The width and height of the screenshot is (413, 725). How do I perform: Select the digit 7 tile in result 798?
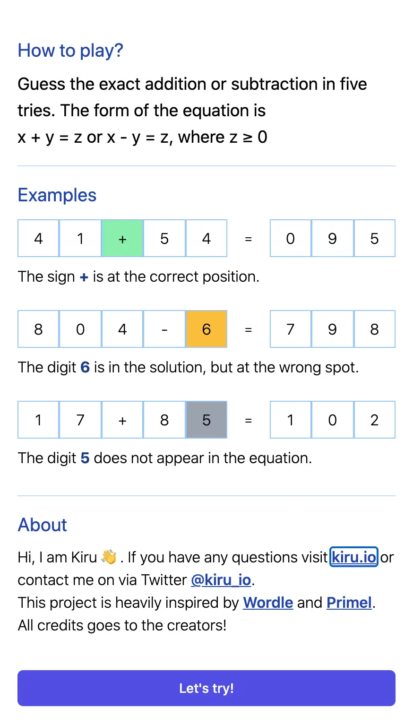tap(290, 329)
